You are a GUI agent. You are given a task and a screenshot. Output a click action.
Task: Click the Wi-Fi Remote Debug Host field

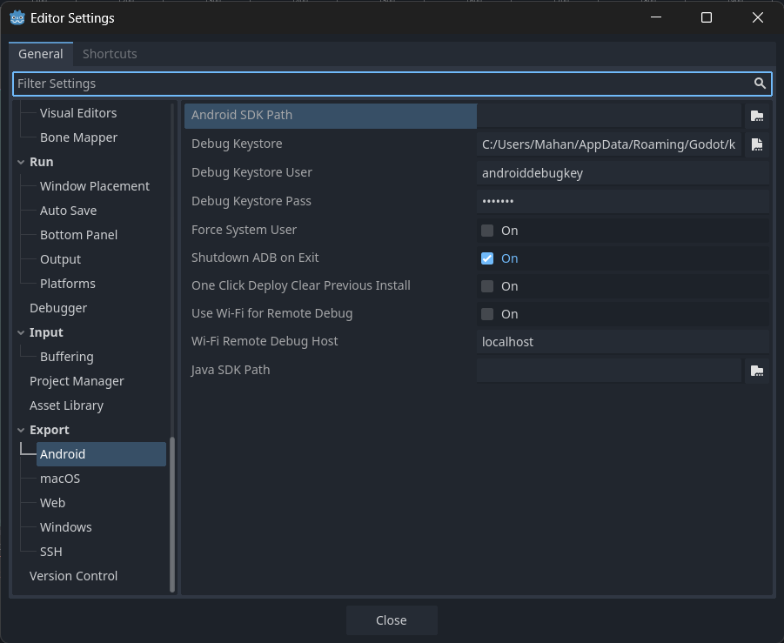pyautogui.click(x=609, y=341)
